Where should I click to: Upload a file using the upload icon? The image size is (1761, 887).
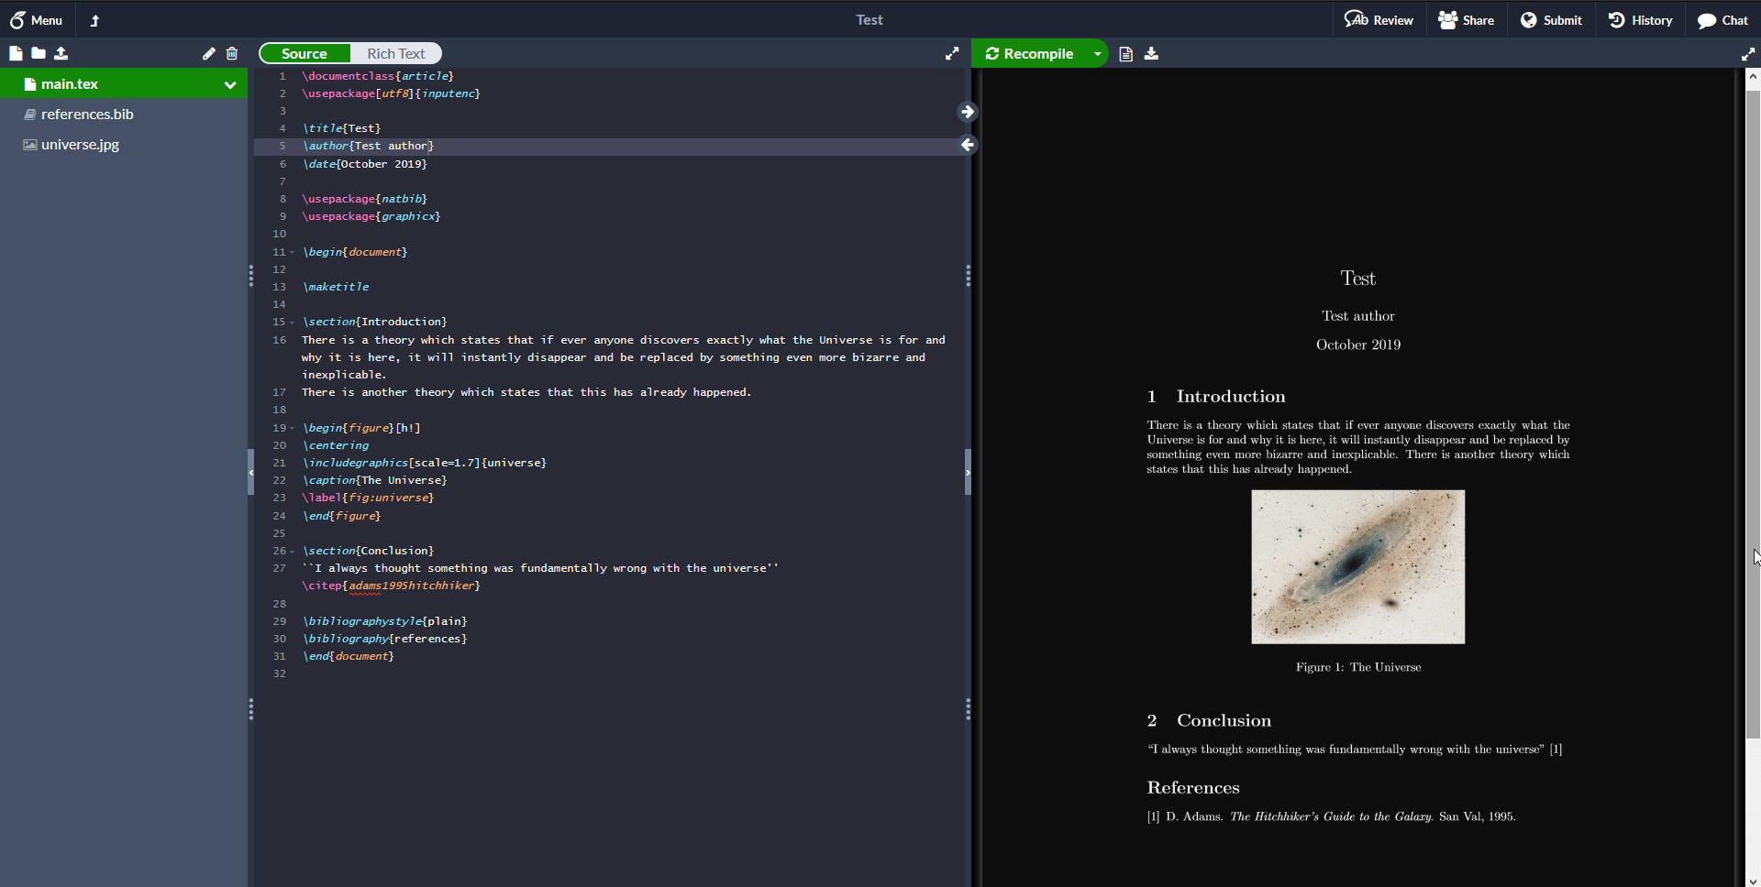[61, 53]
